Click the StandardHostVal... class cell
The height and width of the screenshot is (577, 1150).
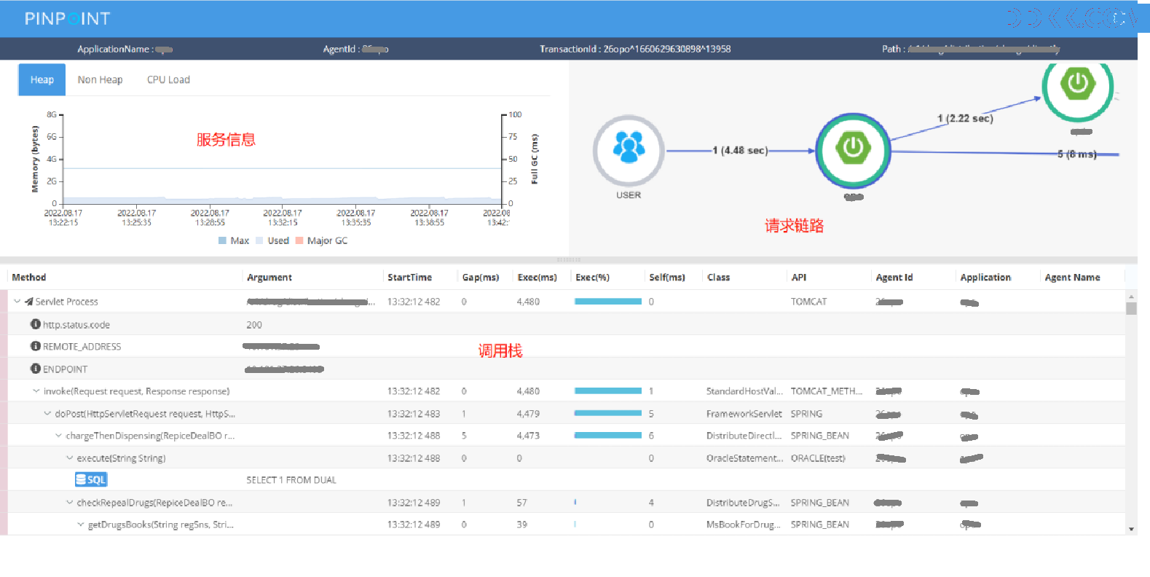pos(744,391)
